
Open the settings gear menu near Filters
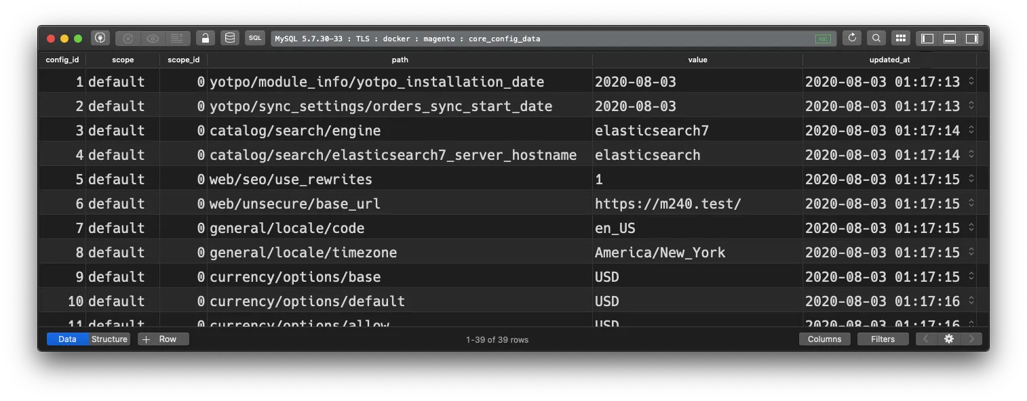click(x=949, y=339)
